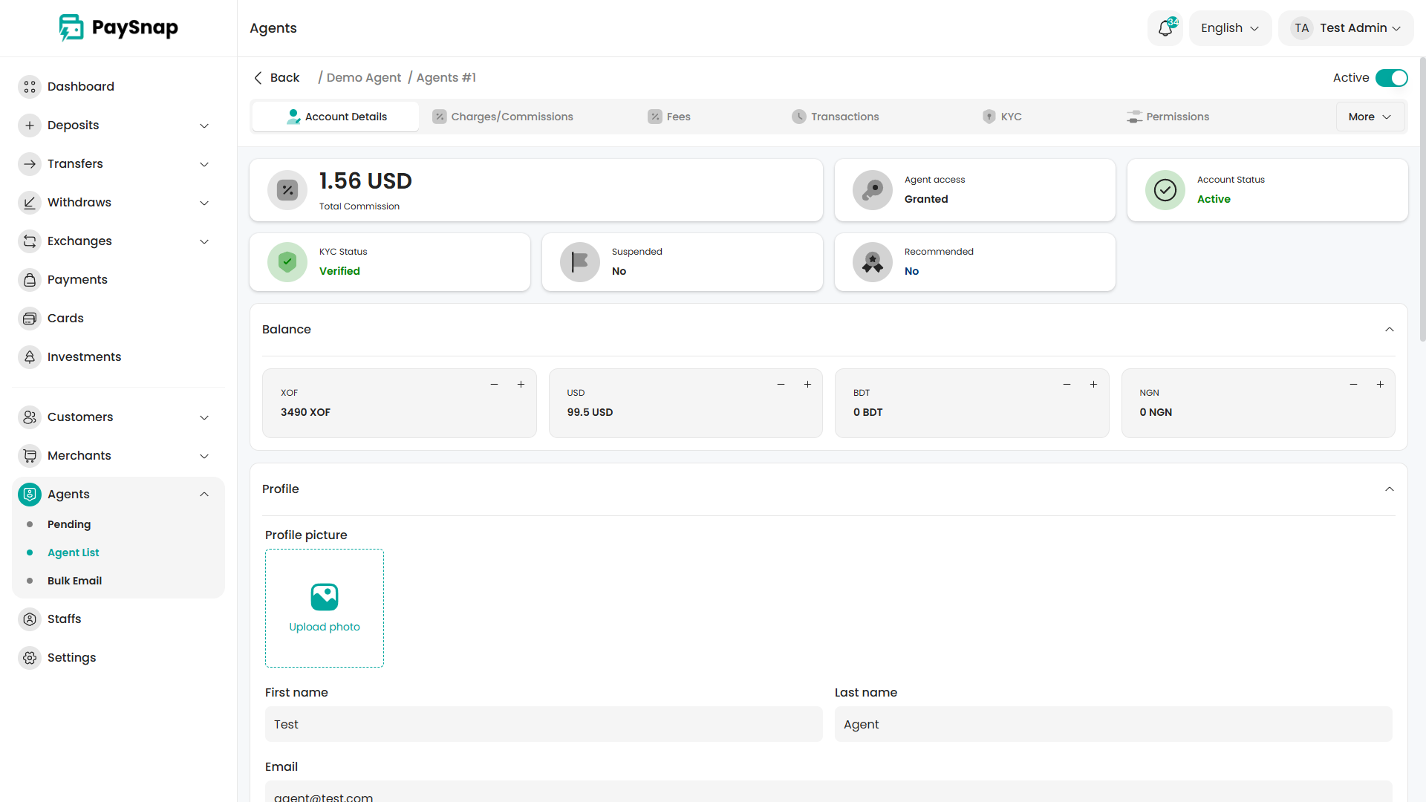Switch to the Charges/Commissions tab
The height and width of the screenshot is (802, 1426).
pyautogui.click(x=503, y=117)
